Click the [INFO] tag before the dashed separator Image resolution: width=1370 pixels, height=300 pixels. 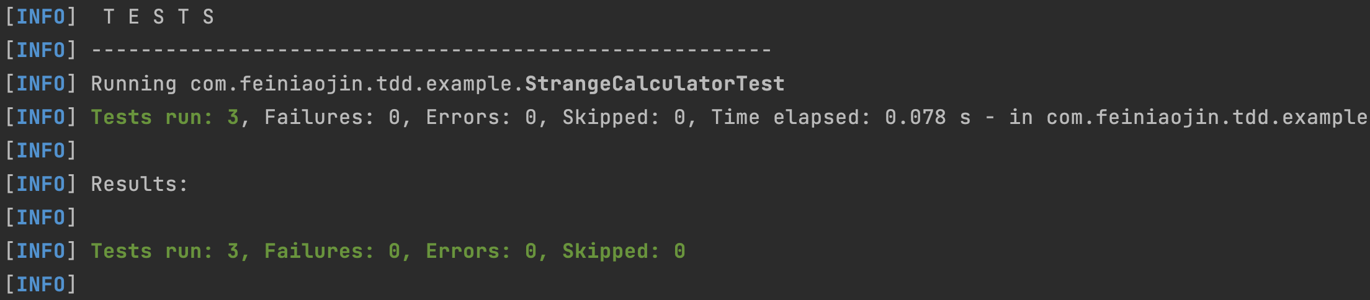(40, 50)
